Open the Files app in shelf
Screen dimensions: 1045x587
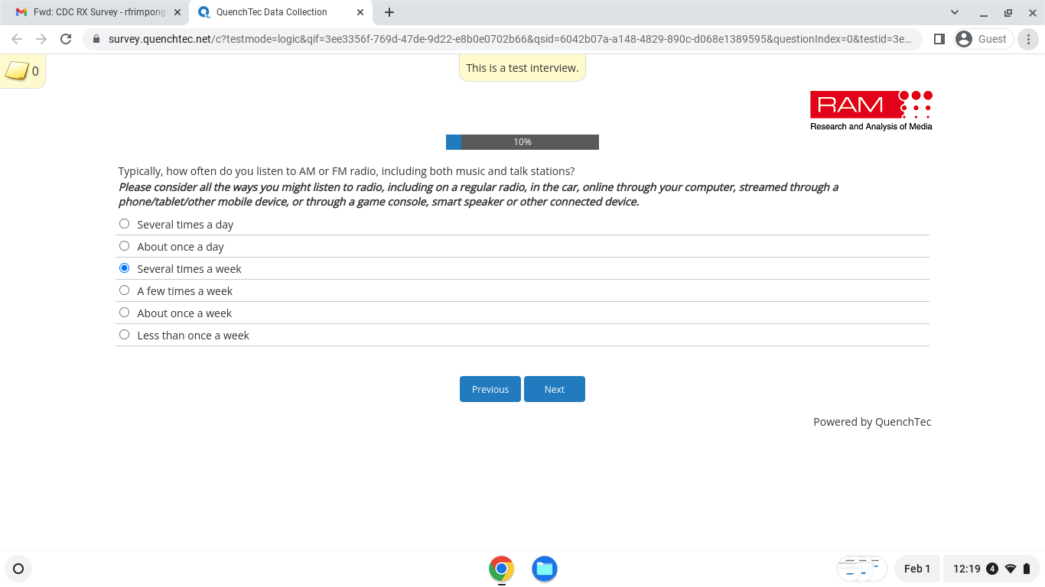coord(544,569)
